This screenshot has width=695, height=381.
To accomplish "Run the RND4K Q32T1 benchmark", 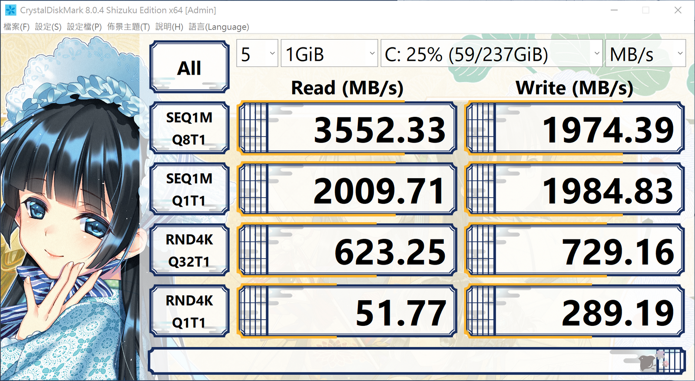I will coord(189,250).
